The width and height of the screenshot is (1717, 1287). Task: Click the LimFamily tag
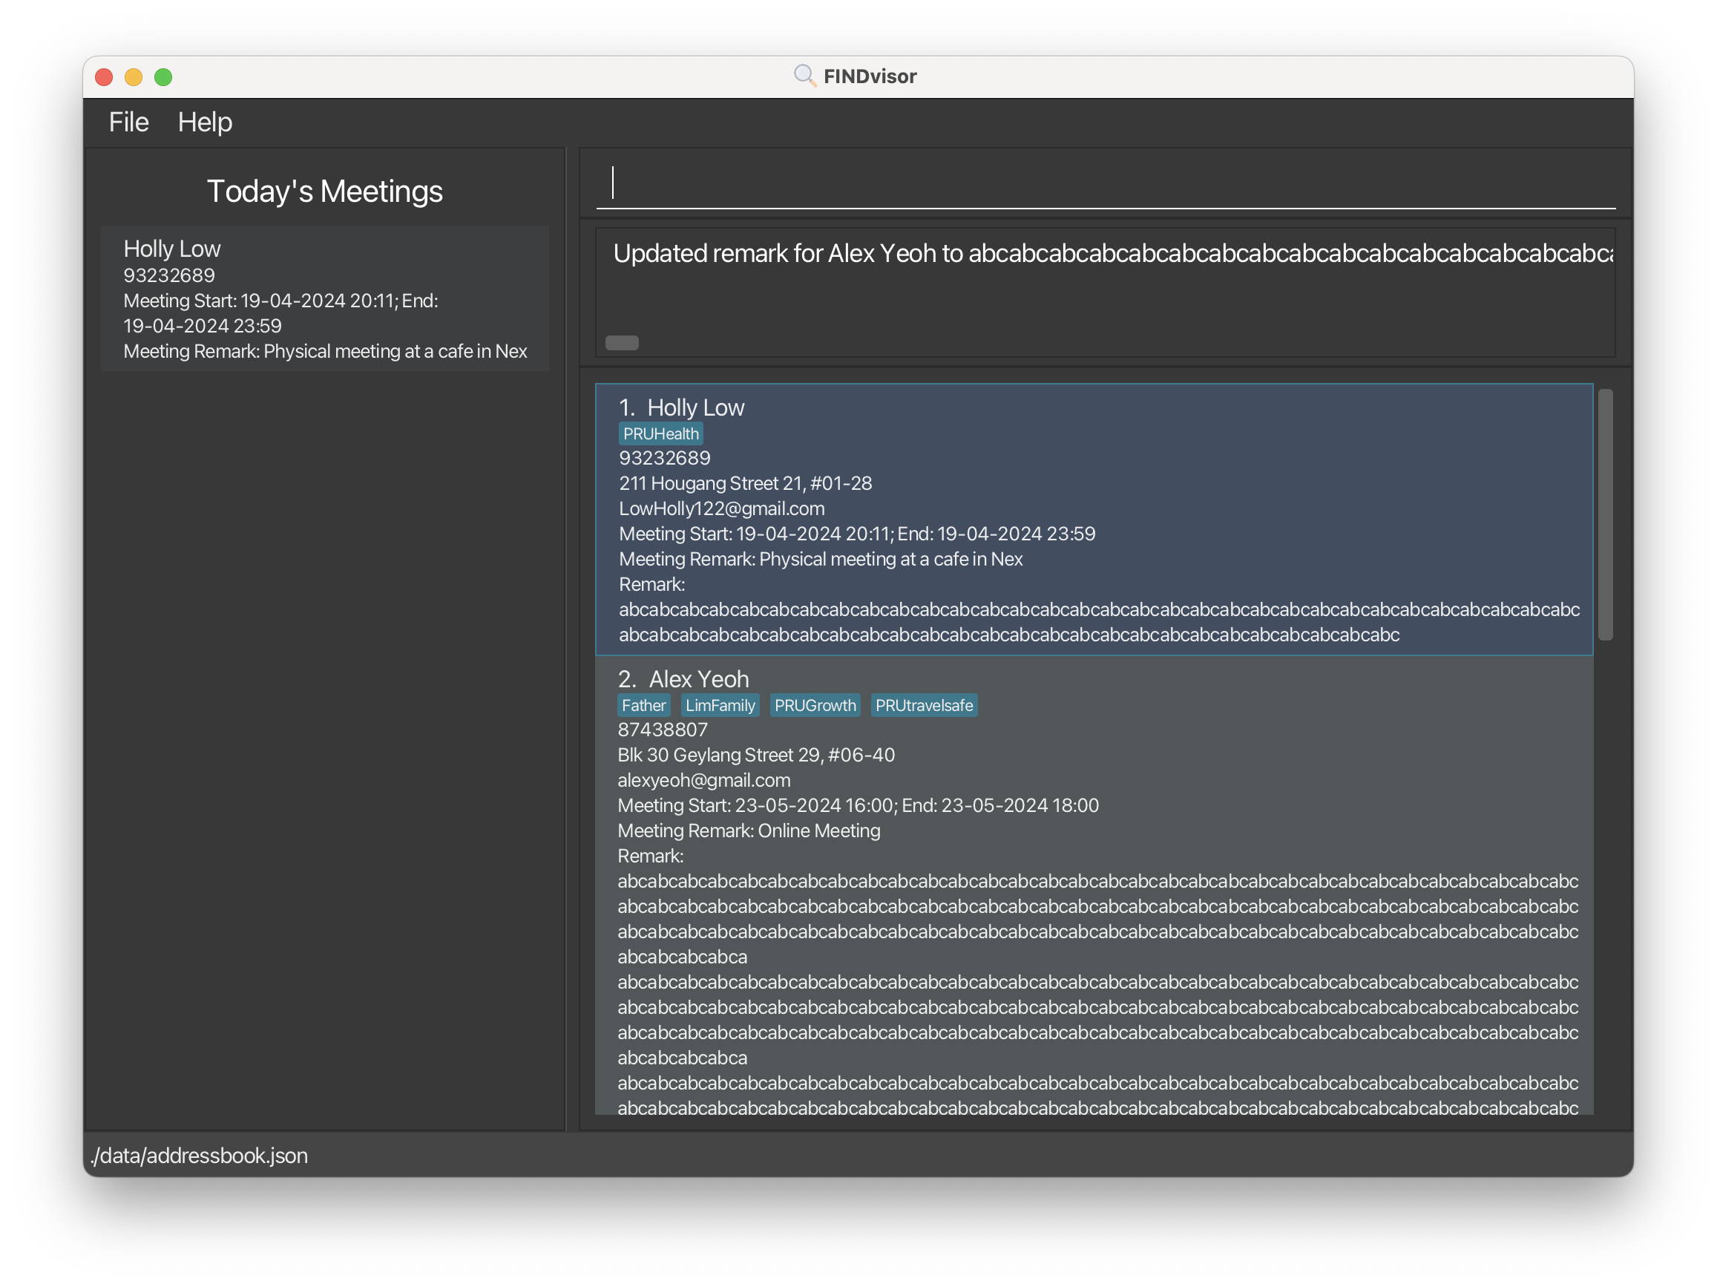(720, 706)
